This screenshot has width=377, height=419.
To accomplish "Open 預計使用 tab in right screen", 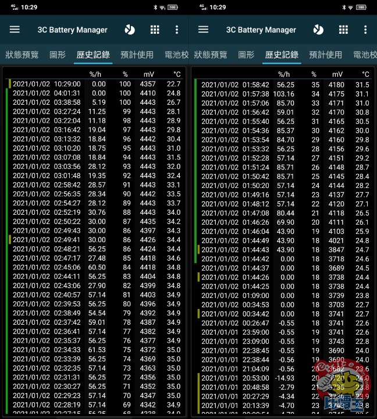I will coord(326,55).
